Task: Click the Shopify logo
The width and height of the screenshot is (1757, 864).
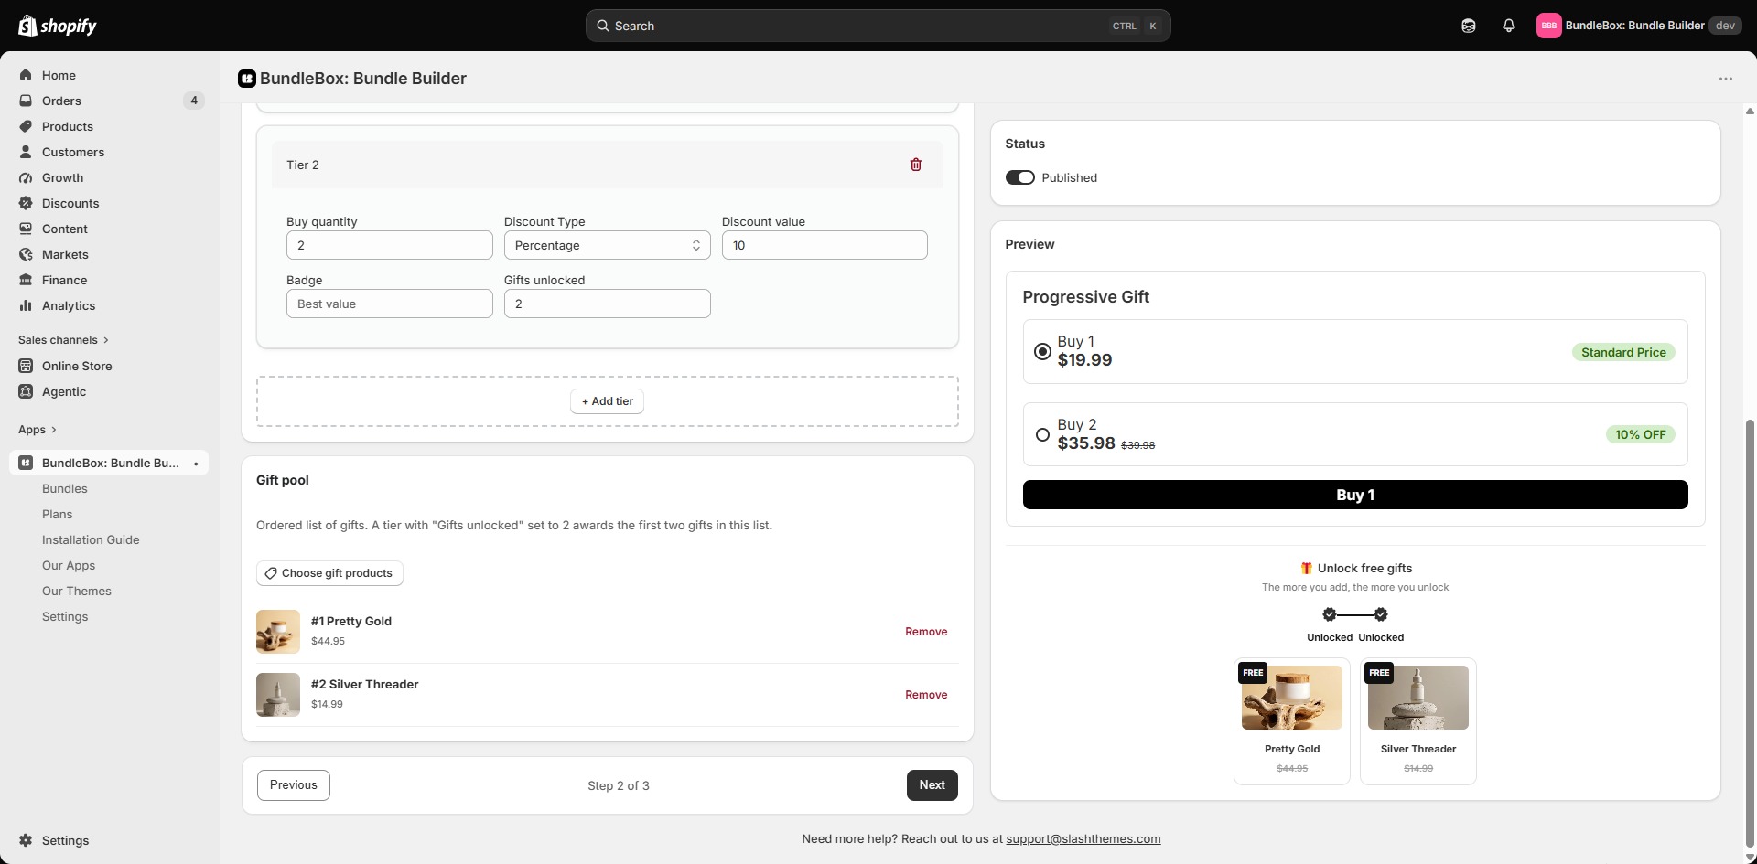Action: [58, 26]
